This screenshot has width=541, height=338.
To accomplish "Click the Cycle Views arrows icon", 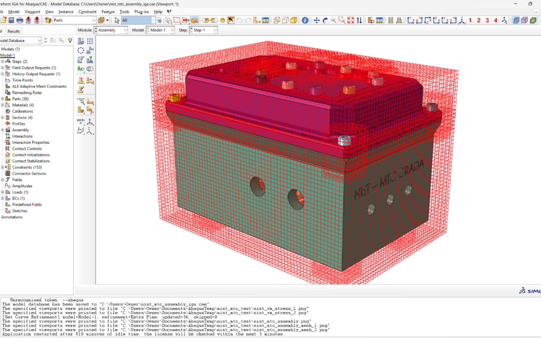I will click(x=359, y=21).
